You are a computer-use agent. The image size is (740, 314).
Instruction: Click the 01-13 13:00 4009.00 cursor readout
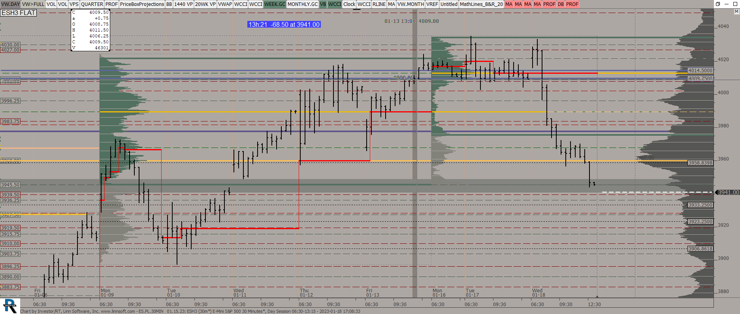(x=412, y=21)
